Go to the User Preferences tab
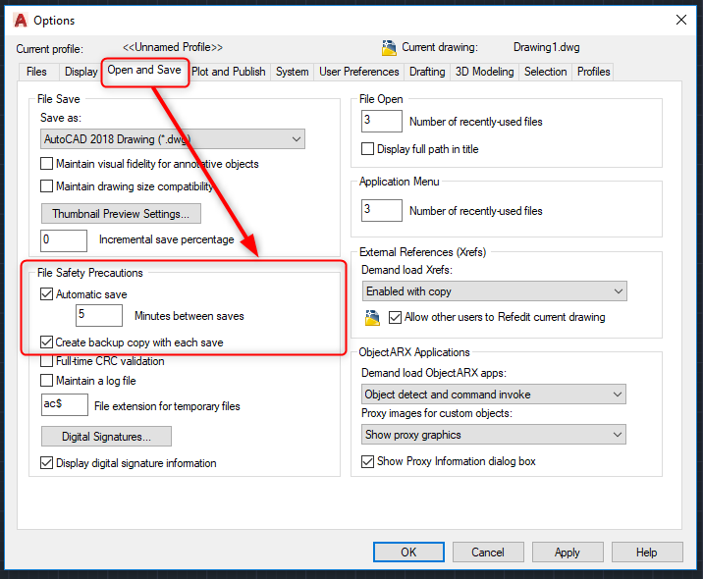Viewport: 703px width, 579px height. [x=359, y=72]
